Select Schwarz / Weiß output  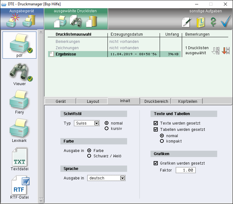click(89, 156)
